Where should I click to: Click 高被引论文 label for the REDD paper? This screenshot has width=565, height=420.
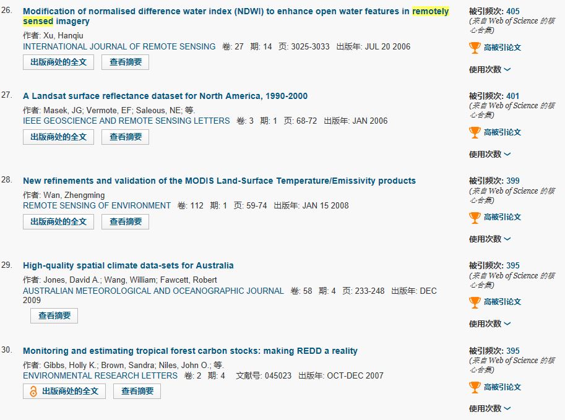click(502, 387)
